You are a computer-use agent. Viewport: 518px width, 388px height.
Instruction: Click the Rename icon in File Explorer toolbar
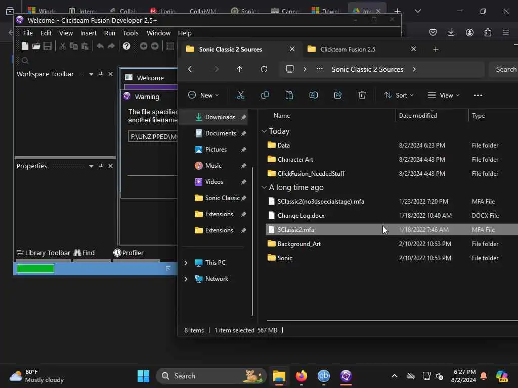tap(314, 95)
